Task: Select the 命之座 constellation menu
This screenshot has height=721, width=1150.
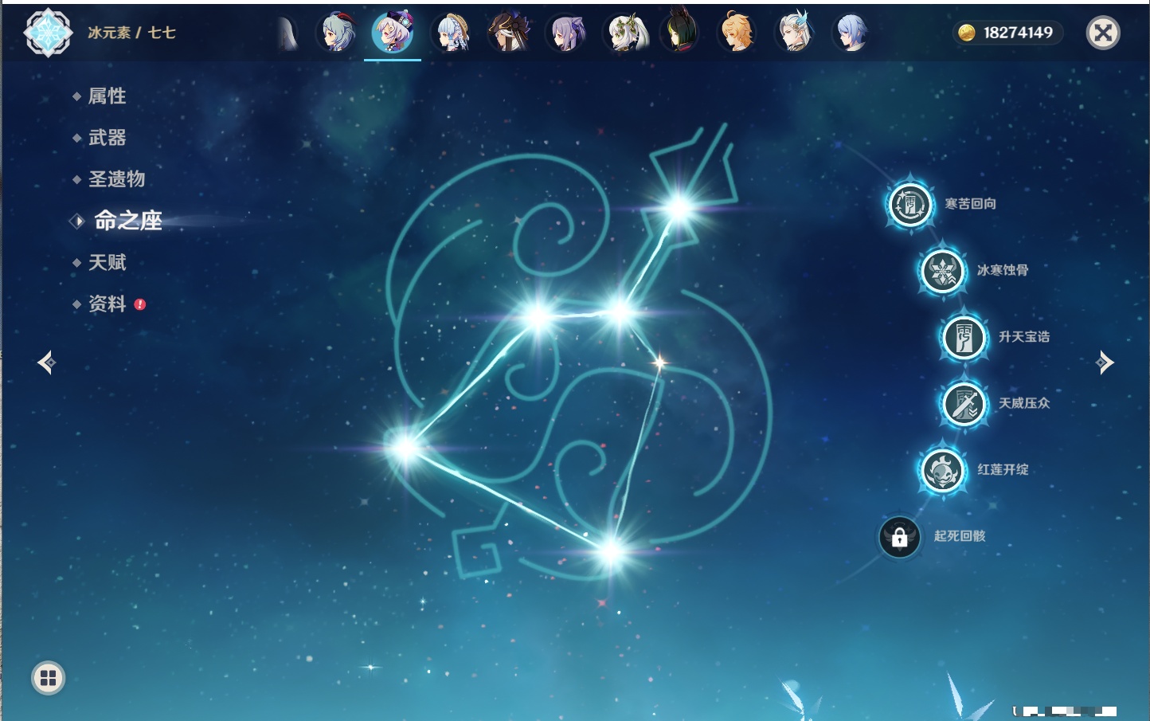Action: click(x=127, y=221)
